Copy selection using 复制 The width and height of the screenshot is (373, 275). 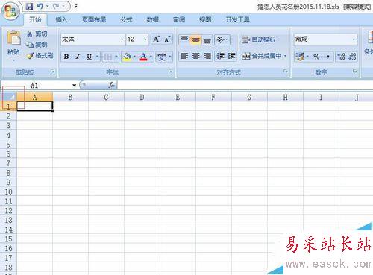(x=37, y=45)
